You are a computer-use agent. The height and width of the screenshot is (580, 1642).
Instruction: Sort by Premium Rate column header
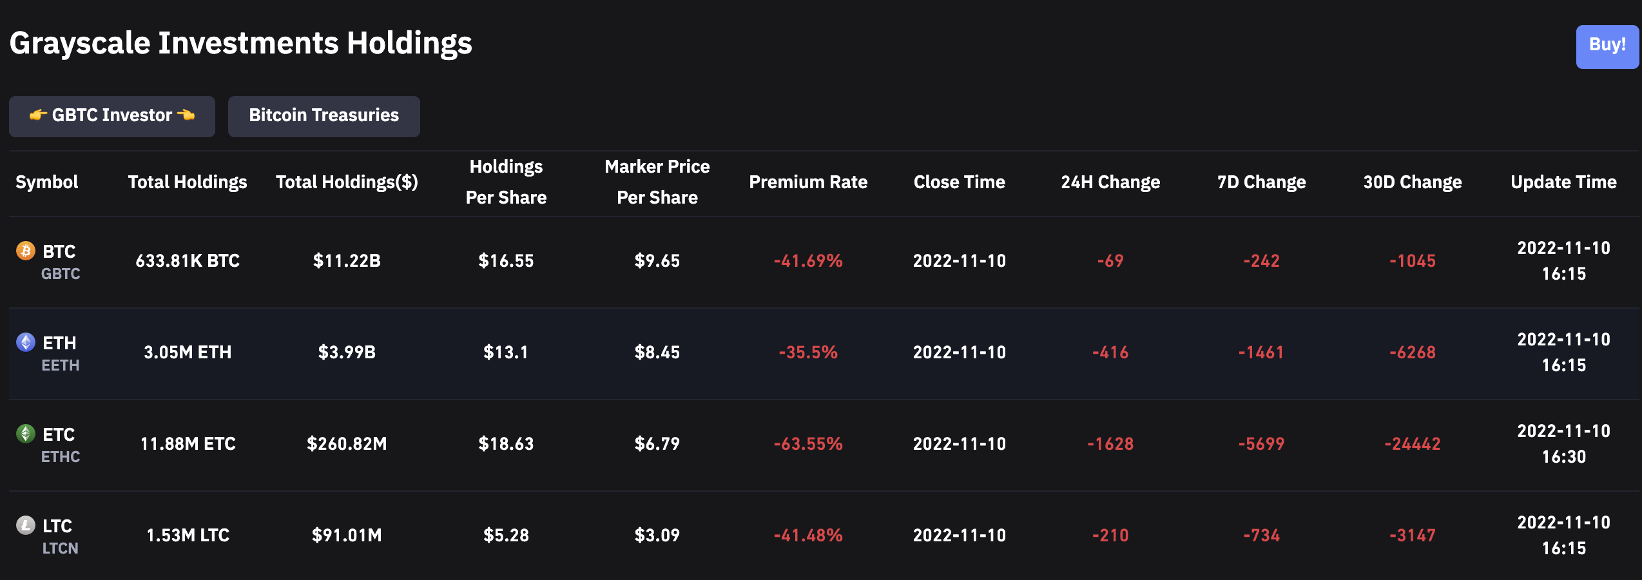click(x=807, y=182)
